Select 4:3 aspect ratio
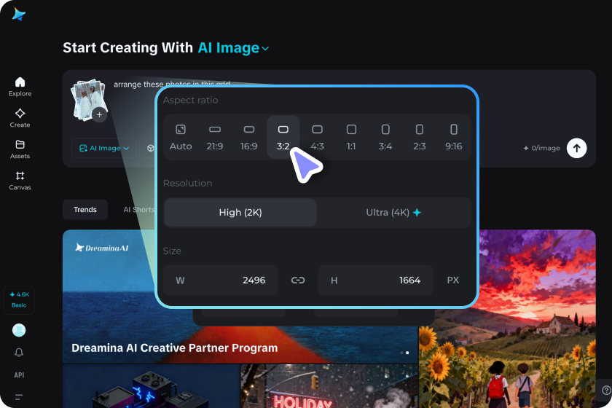Image resolution: width=612 pixels, height=408 pixels. click(x=318, y=137)
